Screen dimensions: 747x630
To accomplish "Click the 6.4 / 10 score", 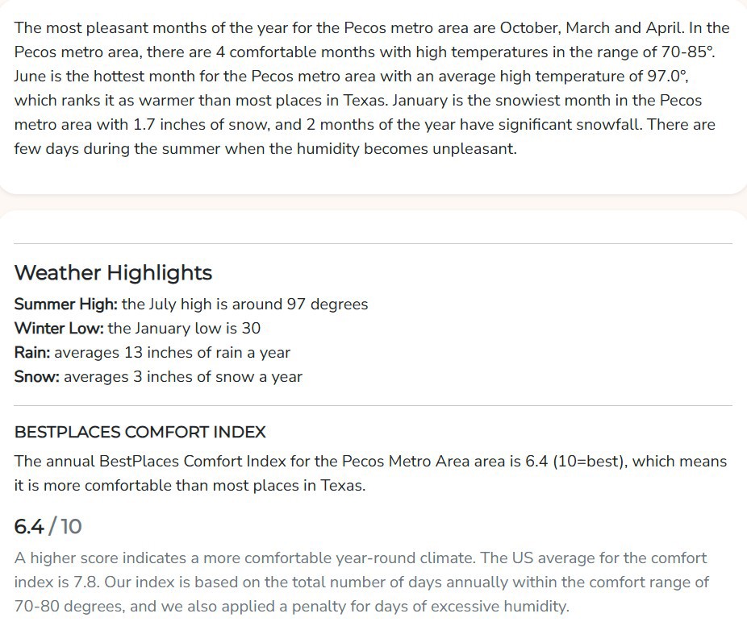I will 48,527.
